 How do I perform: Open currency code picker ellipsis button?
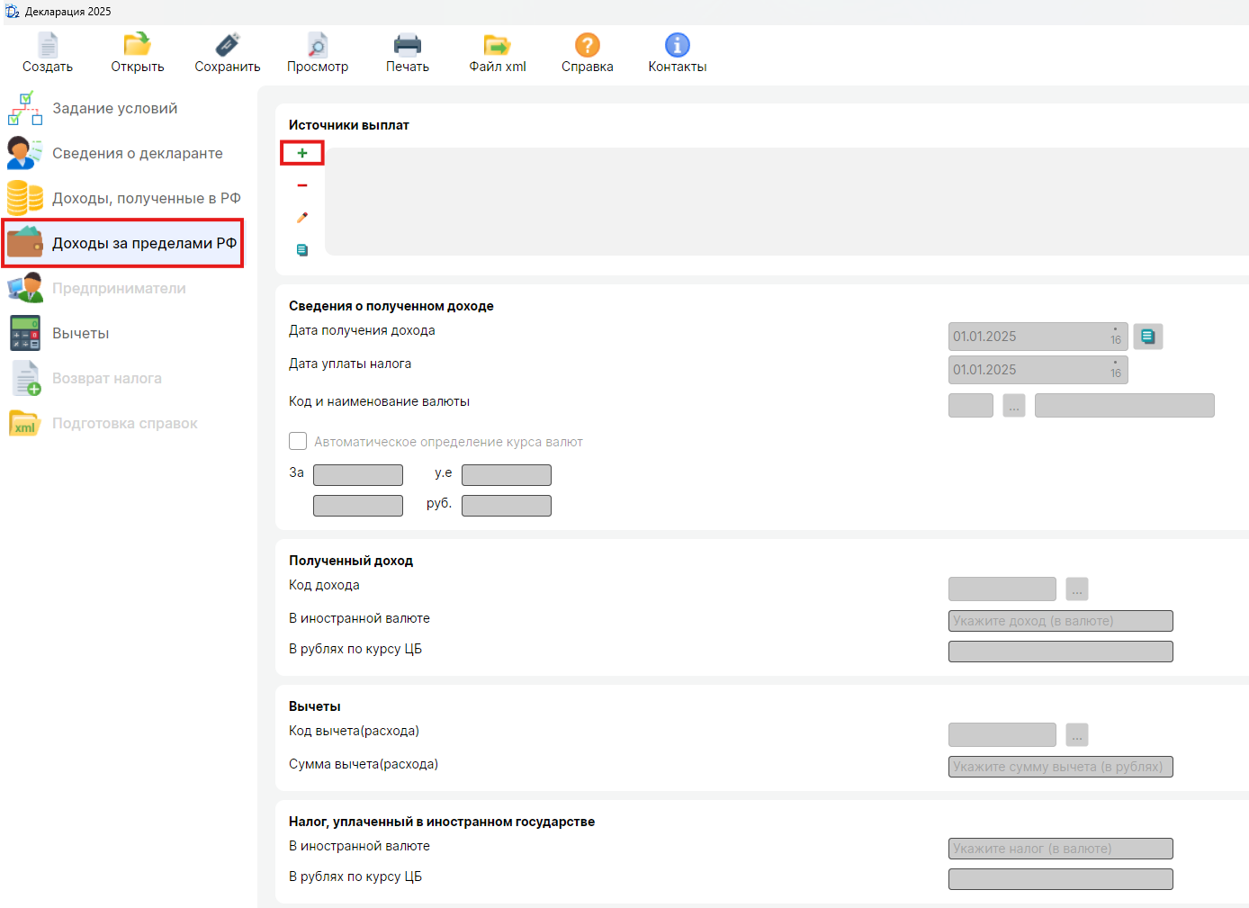[1014, 406]
